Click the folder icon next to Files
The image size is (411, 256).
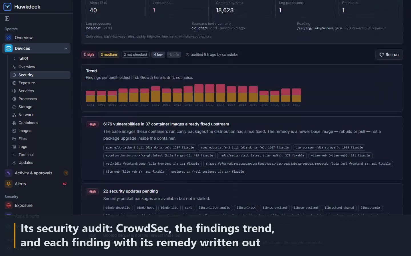[14, 139]
